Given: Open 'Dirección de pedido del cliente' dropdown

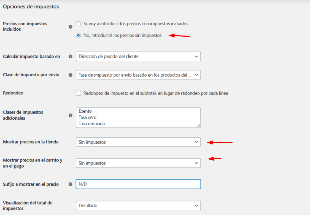Looking at the screenshot, I should pyautogui.click(x=138, y=57).
